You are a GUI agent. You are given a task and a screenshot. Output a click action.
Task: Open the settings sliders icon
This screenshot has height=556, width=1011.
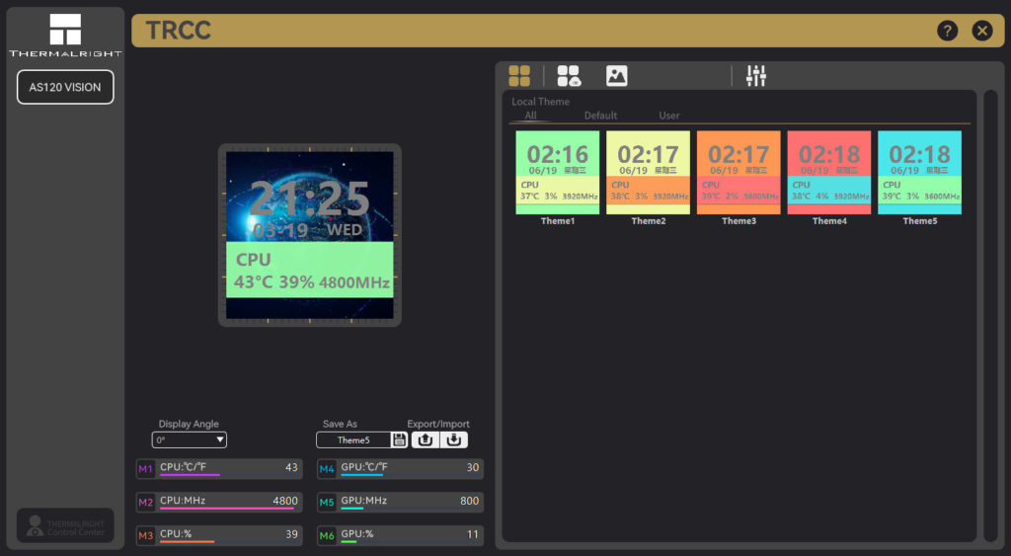(756, 76)
